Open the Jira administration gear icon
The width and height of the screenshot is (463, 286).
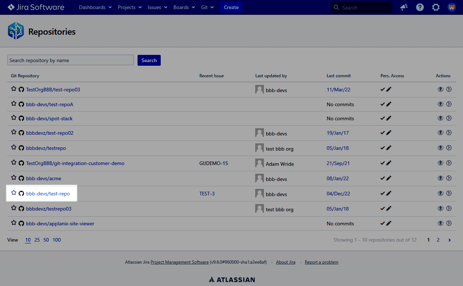pyautogui.click(x=435, y=7)
